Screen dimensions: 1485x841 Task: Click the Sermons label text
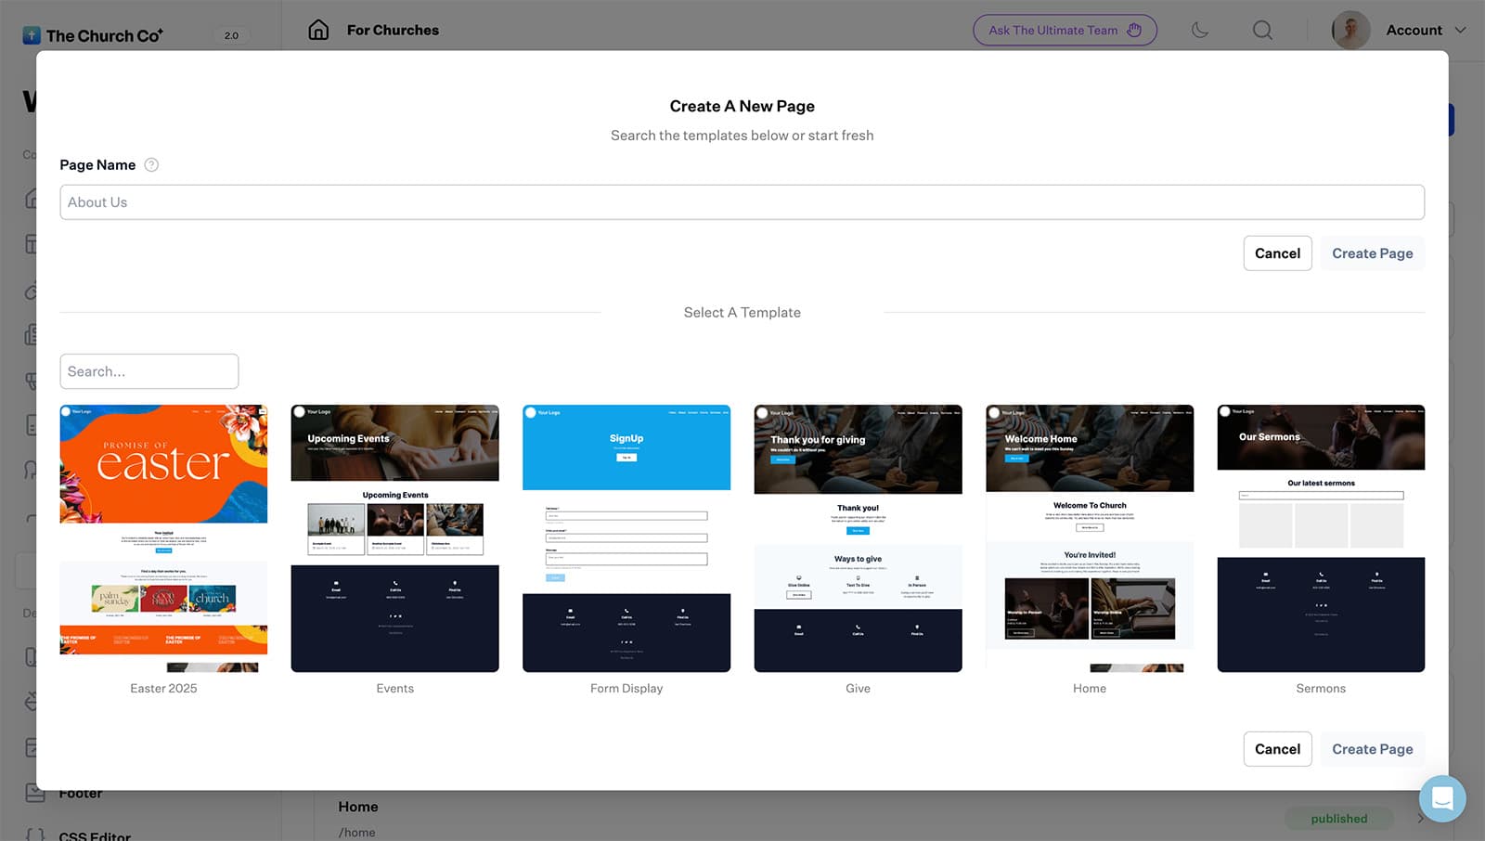(x=1321, y=689)
